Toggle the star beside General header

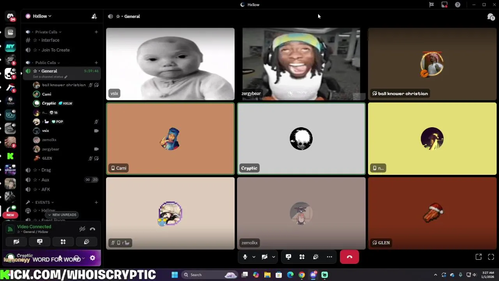tap(118, 16)
